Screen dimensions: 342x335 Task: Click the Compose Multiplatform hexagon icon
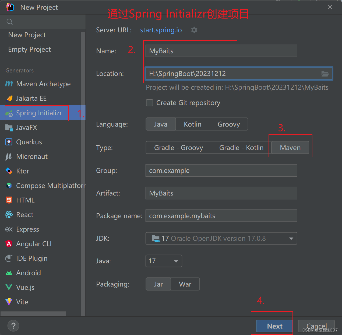9,186
